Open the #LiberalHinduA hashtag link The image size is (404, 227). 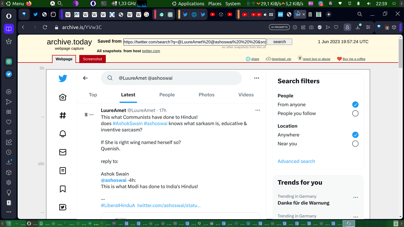118,206
